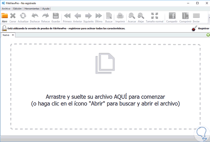Click the Cerrar X toolbar icon
210x142 pixels.
[x=13, y=16]
